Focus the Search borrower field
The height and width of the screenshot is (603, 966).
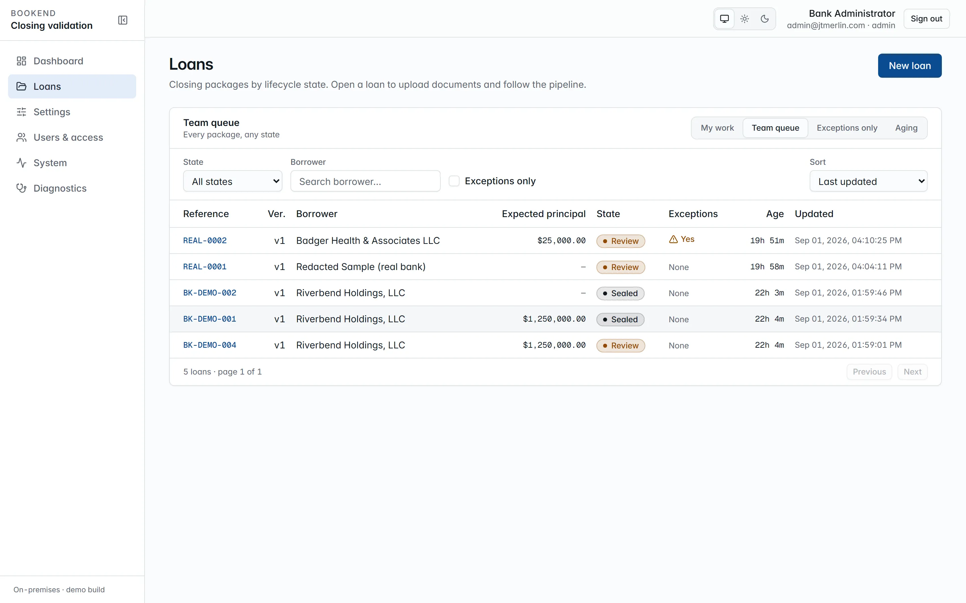(365, 182)
